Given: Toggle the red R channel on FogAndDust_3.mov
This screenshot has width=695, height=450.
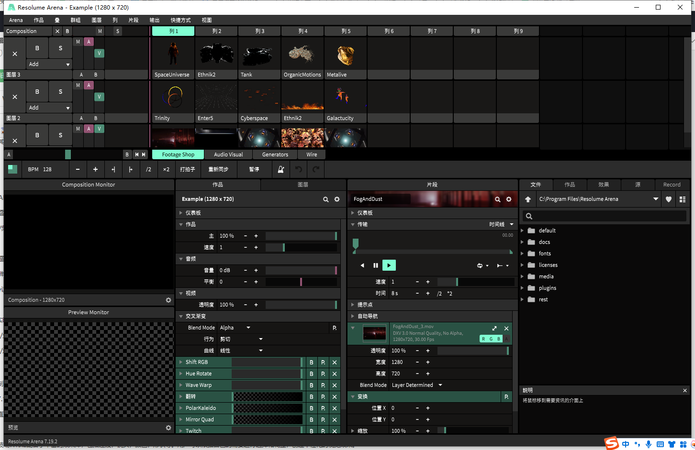Looking at the screenshot, I should [483, 339].
